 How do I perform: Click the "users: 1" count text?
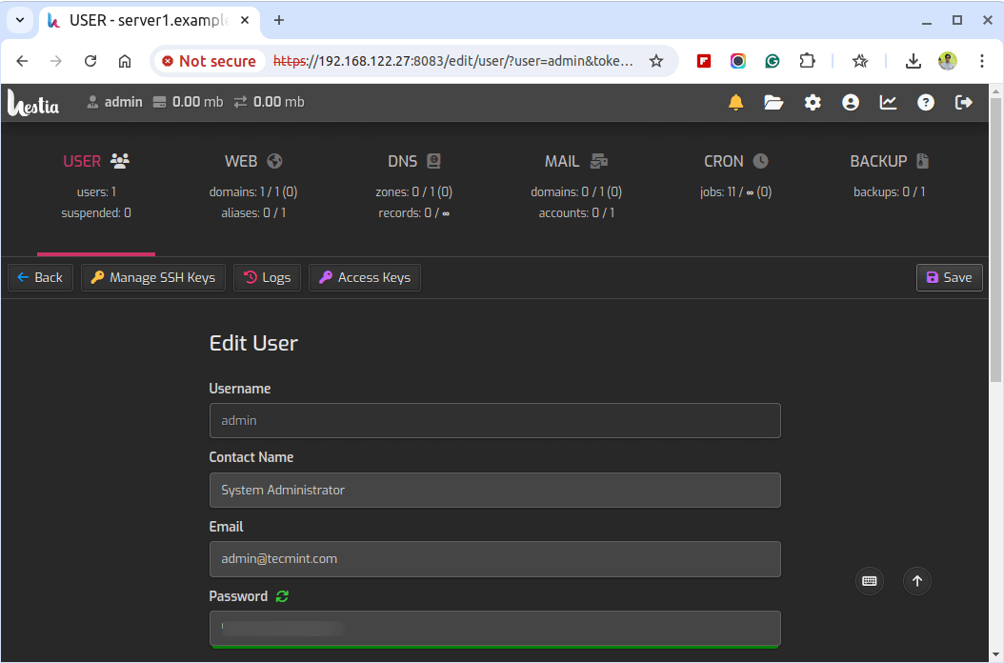96,192
